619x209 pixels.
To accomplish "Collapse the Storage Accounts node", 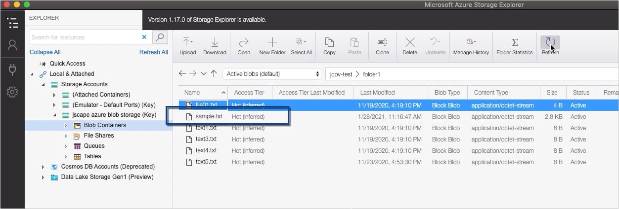I will pos(44,84).
